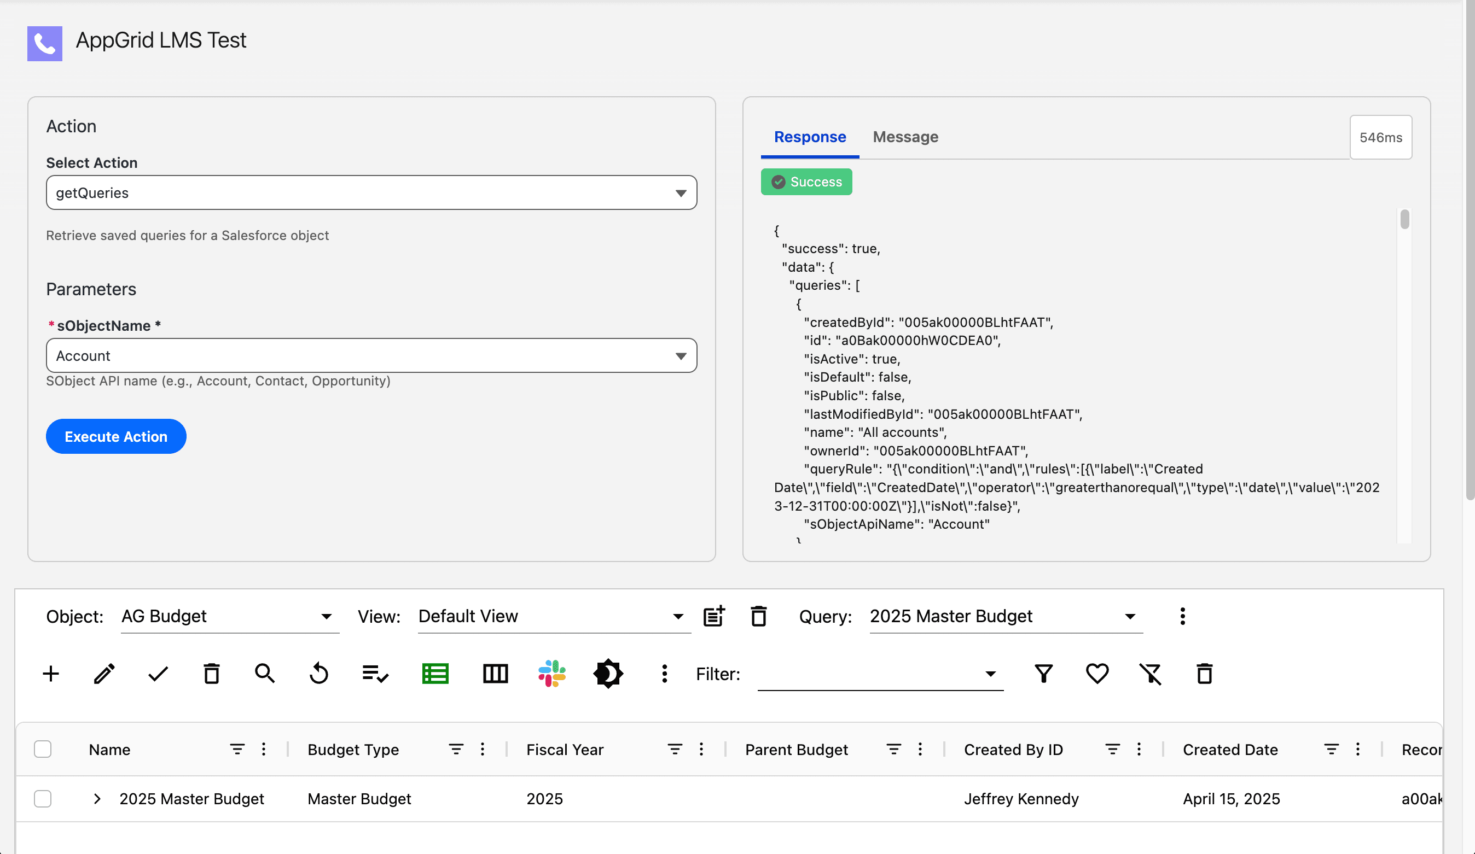Click the response panel scrollbar thumb
The height and width of the screenshot is (854, 1475).
coord(1404,220)
